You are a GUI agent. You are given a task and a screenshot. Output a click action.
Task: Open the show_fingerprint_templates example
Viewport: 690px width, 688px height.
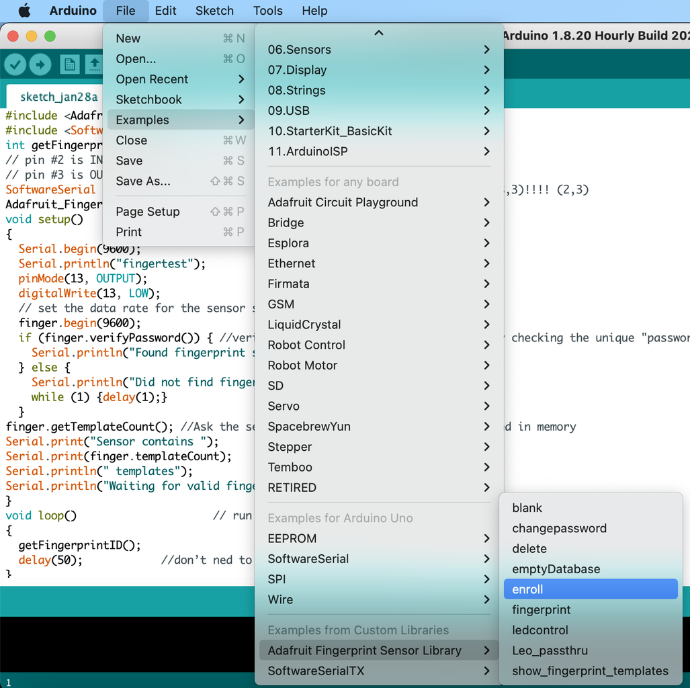tap(590, 671)
